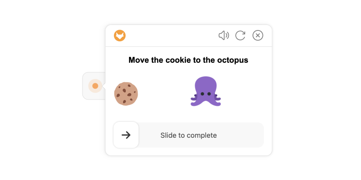The width and height of the screenshot is (361, 180).
Task: Click the octopus's black eyes
Action: [206, 94]
